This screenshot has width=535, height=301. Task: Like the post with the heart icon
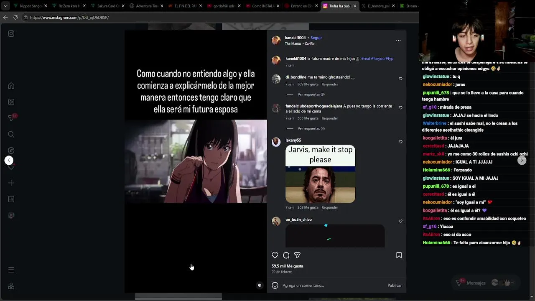275,255
